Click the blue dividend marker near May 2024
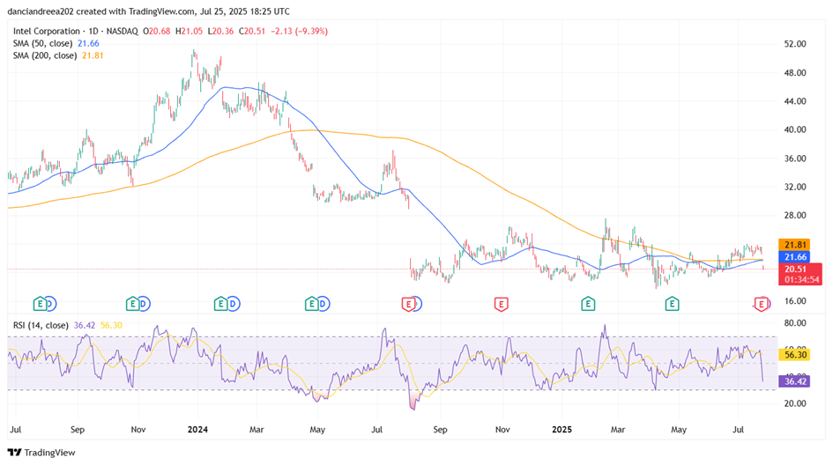This screenshot has width=833, height=465. (323, 304)
